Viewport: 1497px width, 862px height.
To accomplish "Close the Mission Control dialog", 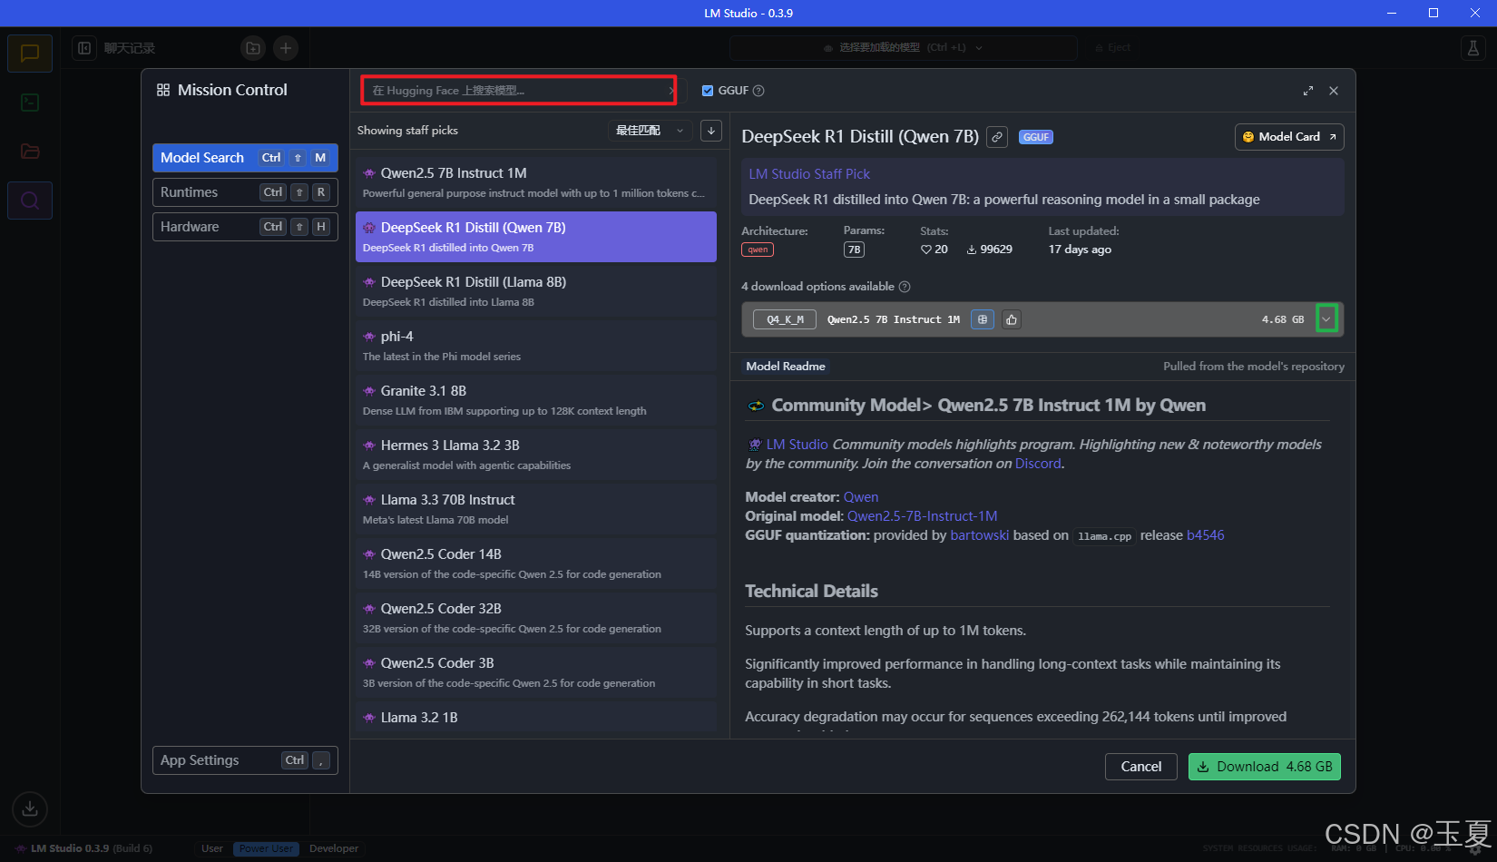I will [x=1334, y=91].
